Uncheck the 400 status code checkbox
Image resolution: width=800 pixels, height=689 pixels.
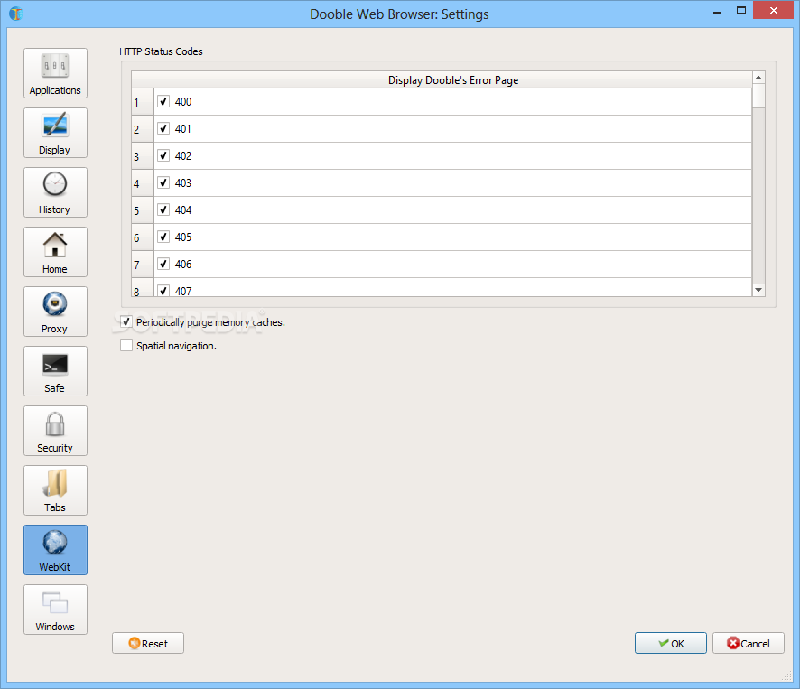tap(163, 101)
